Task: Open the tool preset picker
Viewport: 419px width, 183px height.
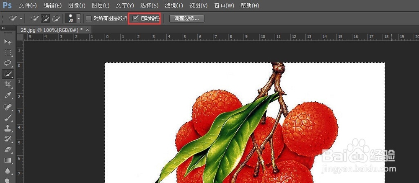Action: pos(16,18)
